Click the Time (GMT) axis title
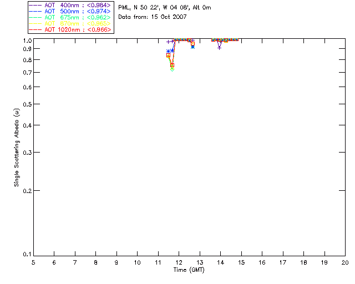 tap(189, 270)
